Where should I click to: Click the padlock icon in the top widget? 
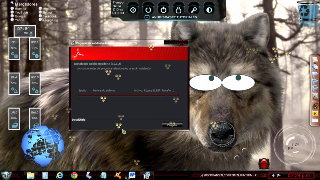point(178,10)
